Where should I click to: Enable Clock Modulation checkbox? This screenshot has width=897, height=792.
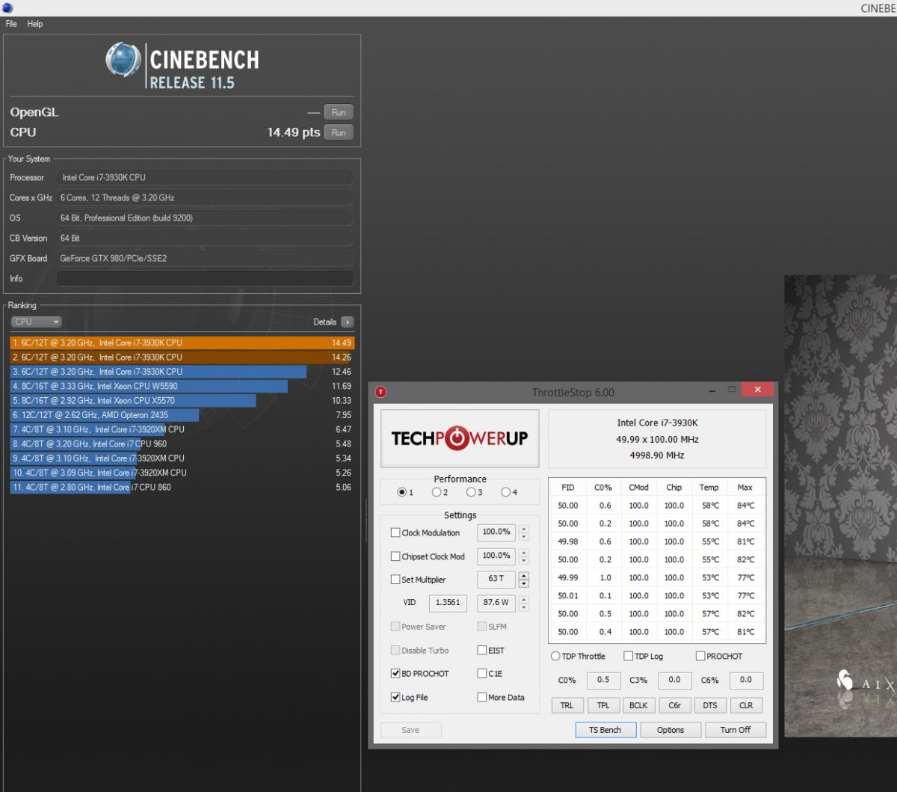[x=395, y=532]
